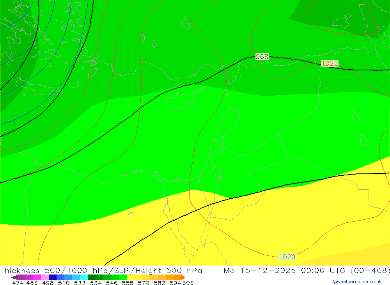
Task: Click the 1020 pressure isobar label
Action: (287, 257)
